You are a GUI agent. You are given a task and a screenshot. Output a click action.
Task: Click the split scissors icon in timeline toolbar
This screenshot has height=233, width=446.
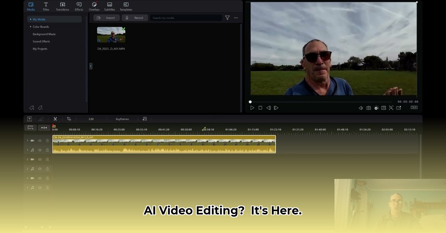tap(55, 119)
